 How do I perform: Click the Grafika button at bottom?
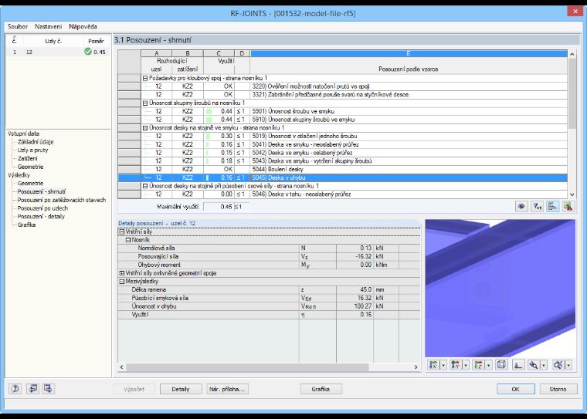[321, 389]
